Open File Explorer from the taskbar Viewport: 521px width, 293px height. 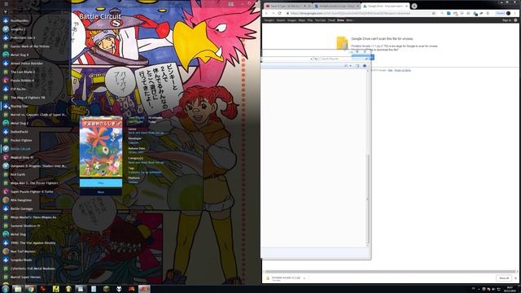point(18,289)
